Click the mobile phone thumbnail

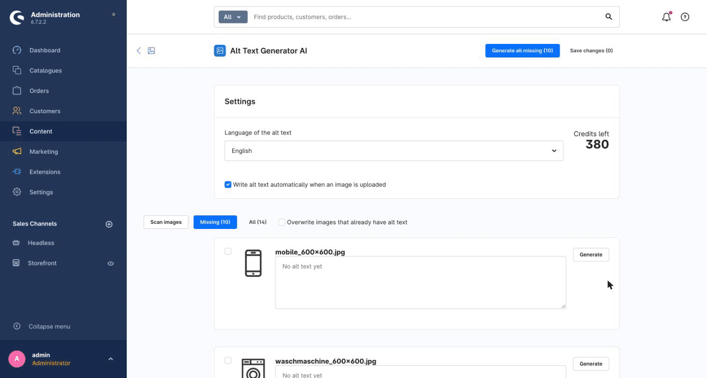[253, 263]
